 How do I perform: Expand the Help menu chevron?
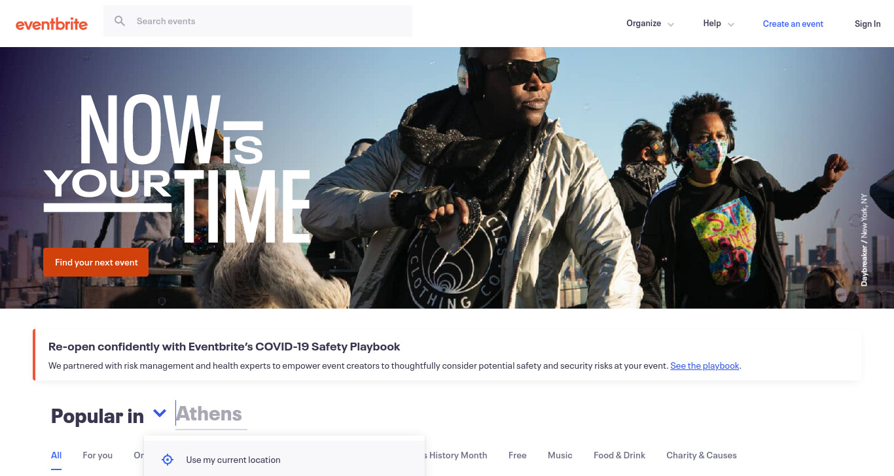click(x=731, y=24)
